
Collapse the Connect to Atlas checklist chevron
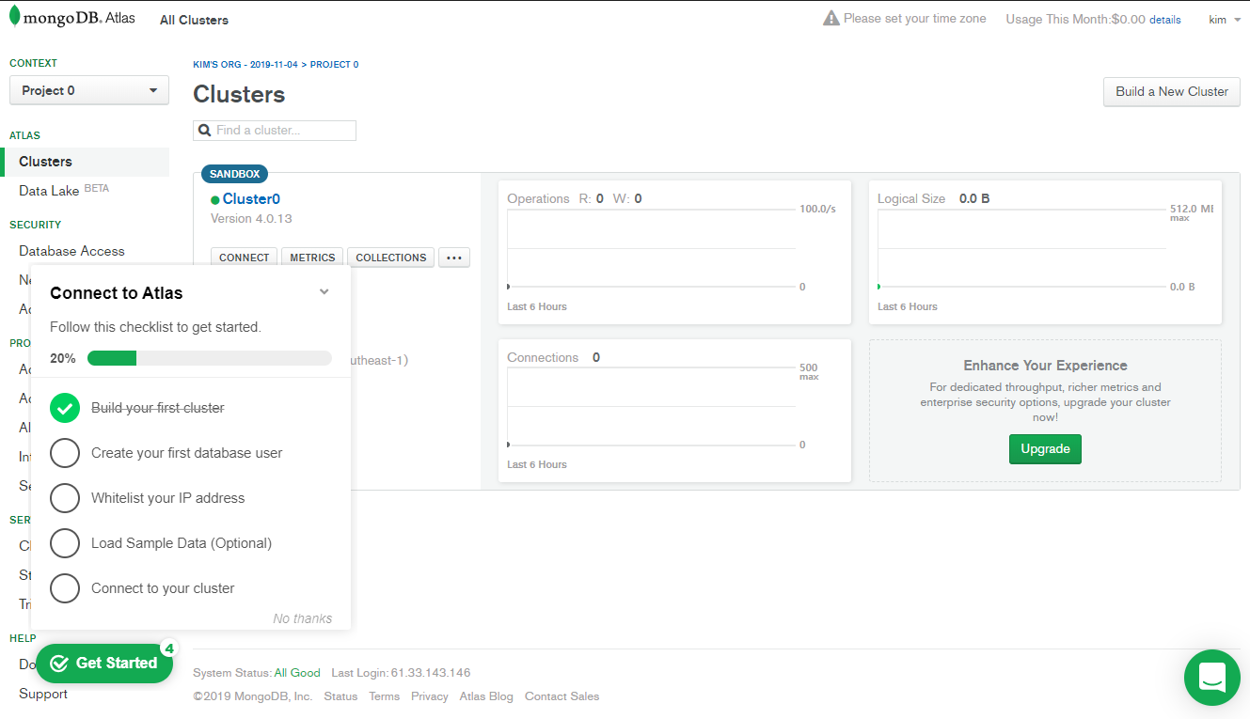324,292
